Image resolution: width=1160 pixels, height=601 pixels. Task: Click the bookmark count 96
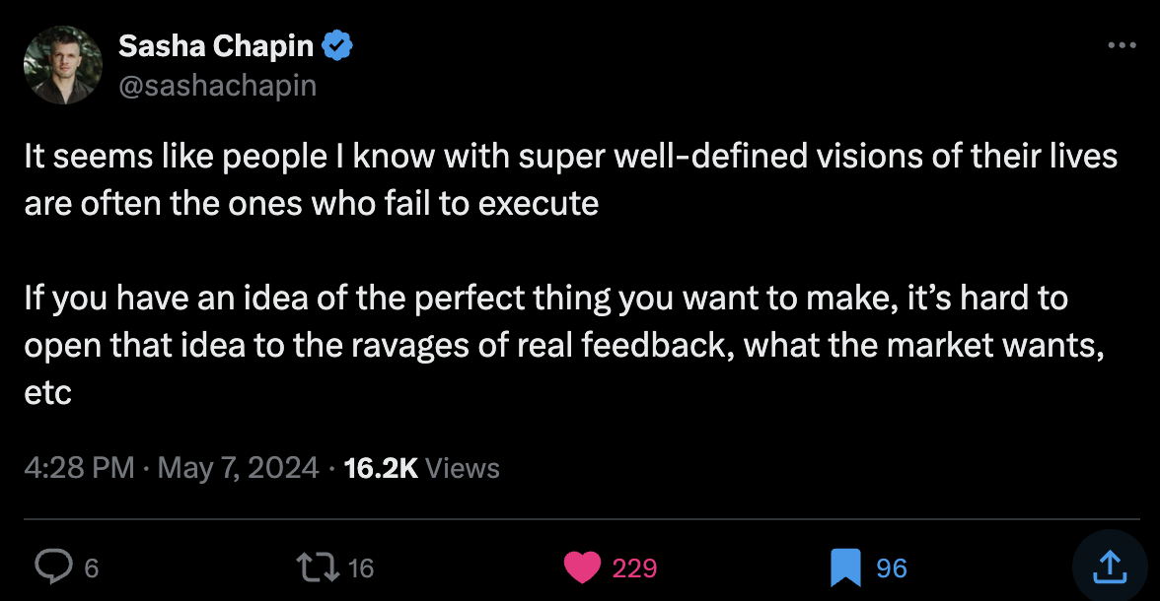click(x=891, y=568)
